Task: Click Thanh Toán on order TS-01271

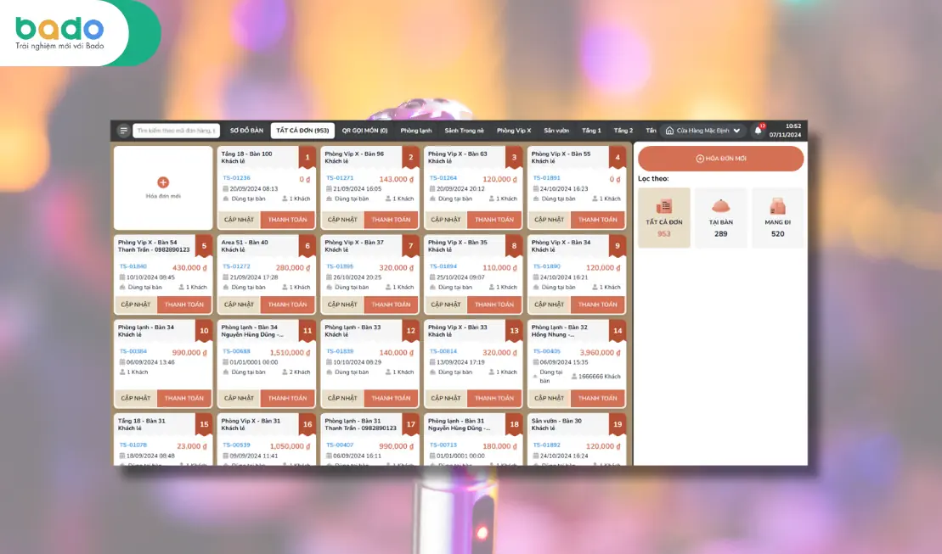Action: coord(391,220)
